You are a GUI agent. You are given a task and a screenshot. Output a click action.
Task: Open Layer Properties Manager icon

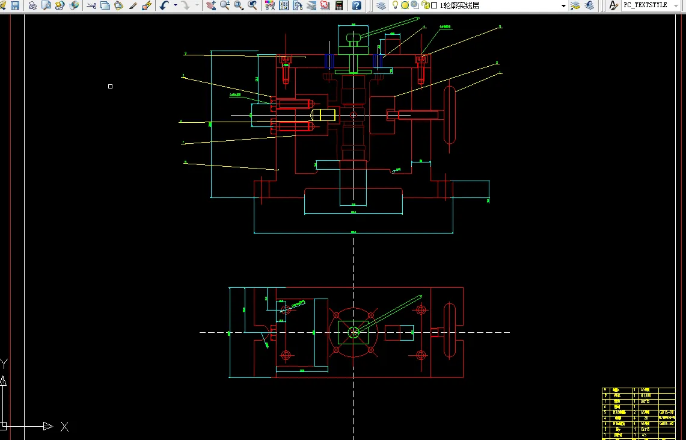382,5
